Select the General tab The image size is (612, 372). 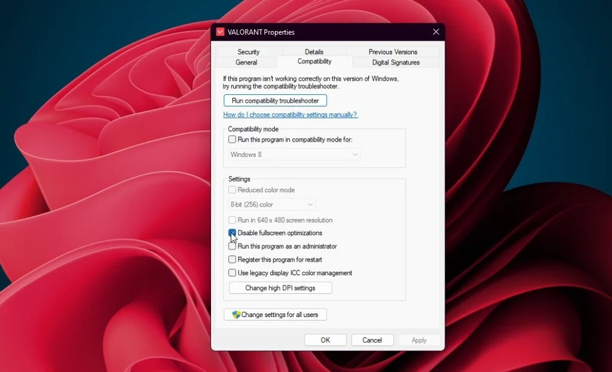[x=246, y=62]
